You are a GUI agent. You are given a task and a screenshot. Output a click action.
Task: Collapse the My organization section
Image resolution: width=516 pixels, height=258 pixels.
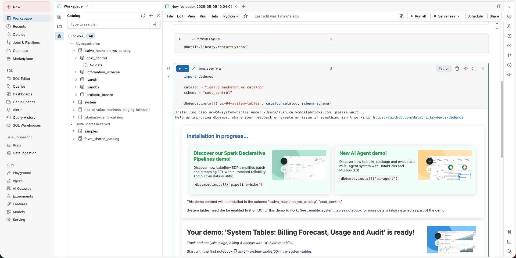[71, 44]
